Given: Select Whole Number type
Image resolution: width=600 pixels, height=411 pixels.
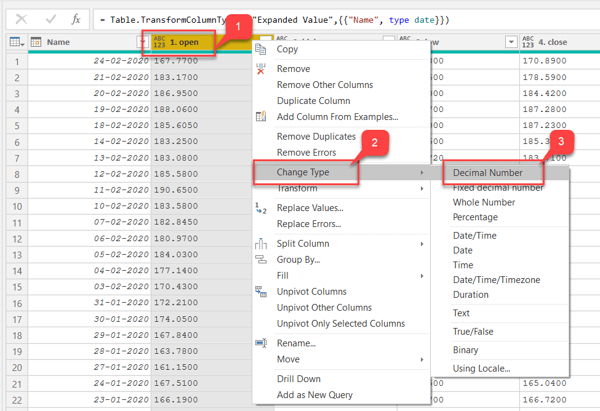Looking at the screenshot, I should [x=484, y=202].
